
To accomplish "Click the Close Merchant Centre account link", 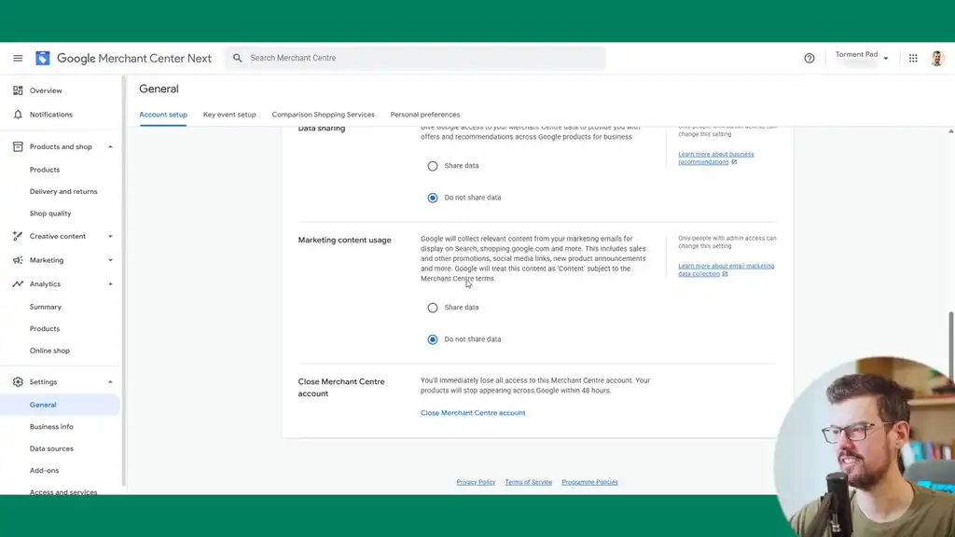I will (x=473, y=413).
